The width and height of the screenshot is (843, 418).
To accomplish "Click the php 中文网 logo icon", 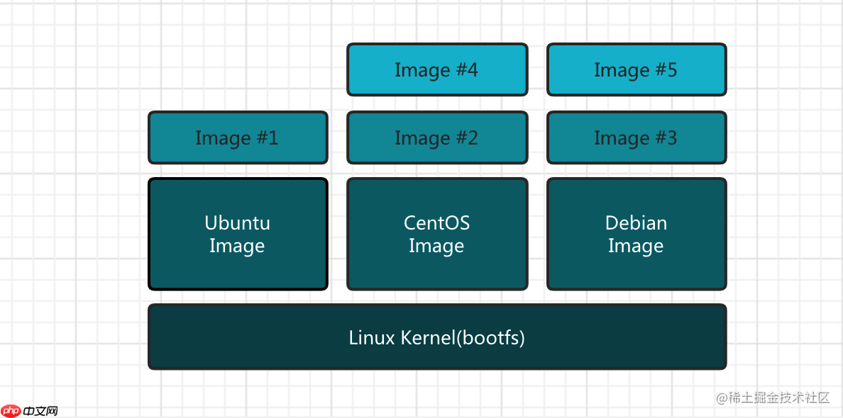I will click(13, 409).
